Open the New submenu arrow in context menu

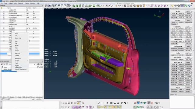[27, 41]
